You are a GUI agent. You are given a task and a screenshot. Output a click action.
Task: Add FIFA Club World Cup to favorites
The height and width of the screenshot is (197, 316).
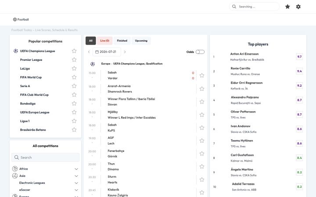(74, 95)
